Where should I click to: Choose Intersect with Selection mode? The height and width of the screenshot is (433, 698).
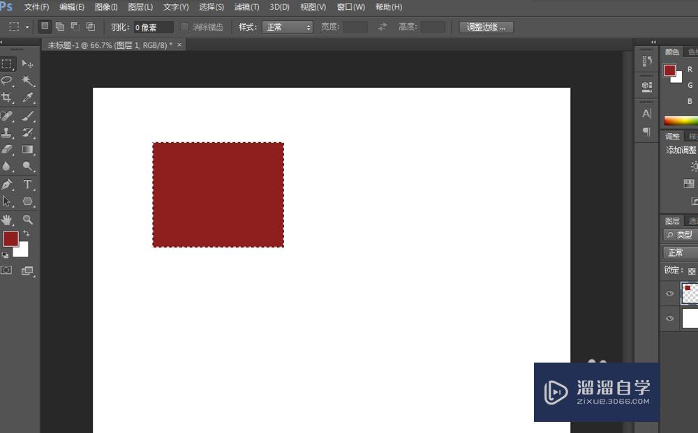(x=90, y=26)
